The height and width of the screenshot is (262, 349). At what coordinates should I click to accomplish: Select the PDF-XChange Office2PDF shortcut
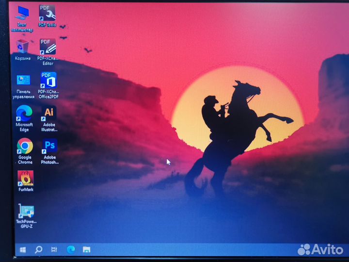point(48,81)
